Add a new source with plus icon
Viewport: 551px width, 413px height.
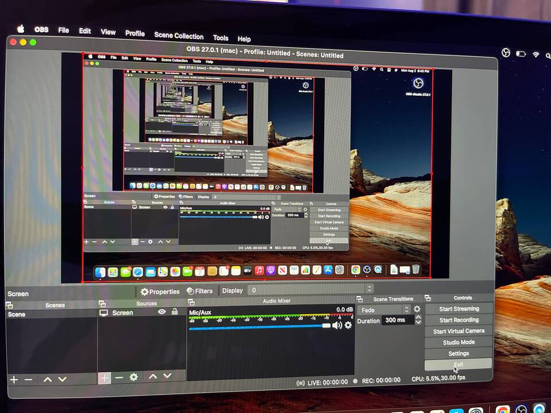click(104, 378)
